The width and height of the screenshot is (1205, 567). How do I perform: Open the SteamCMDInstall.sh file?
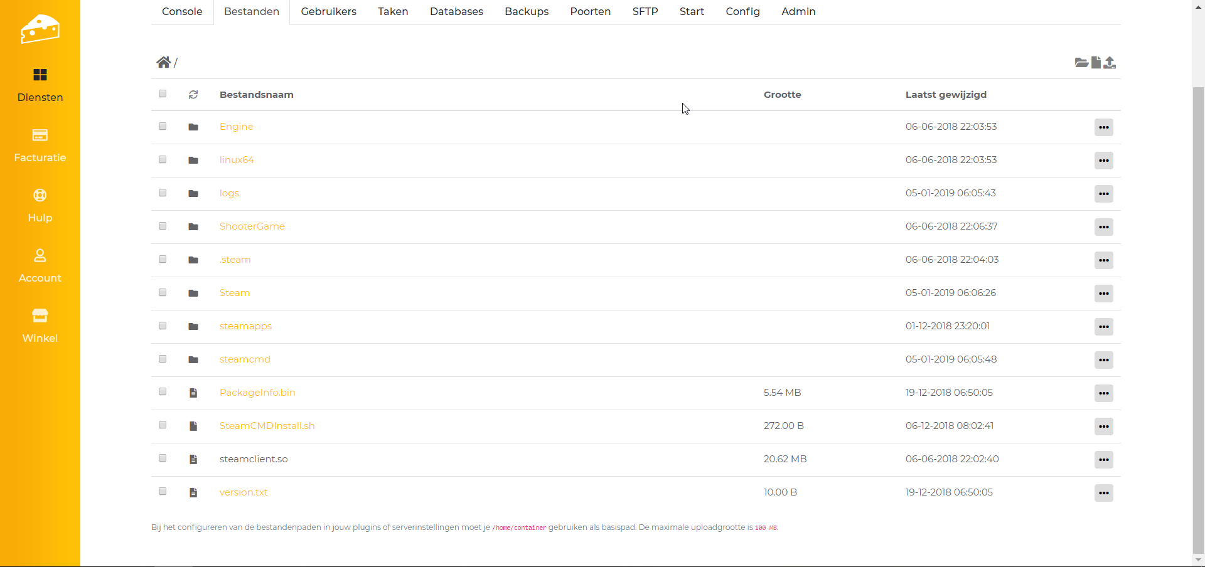pos(267,426)
